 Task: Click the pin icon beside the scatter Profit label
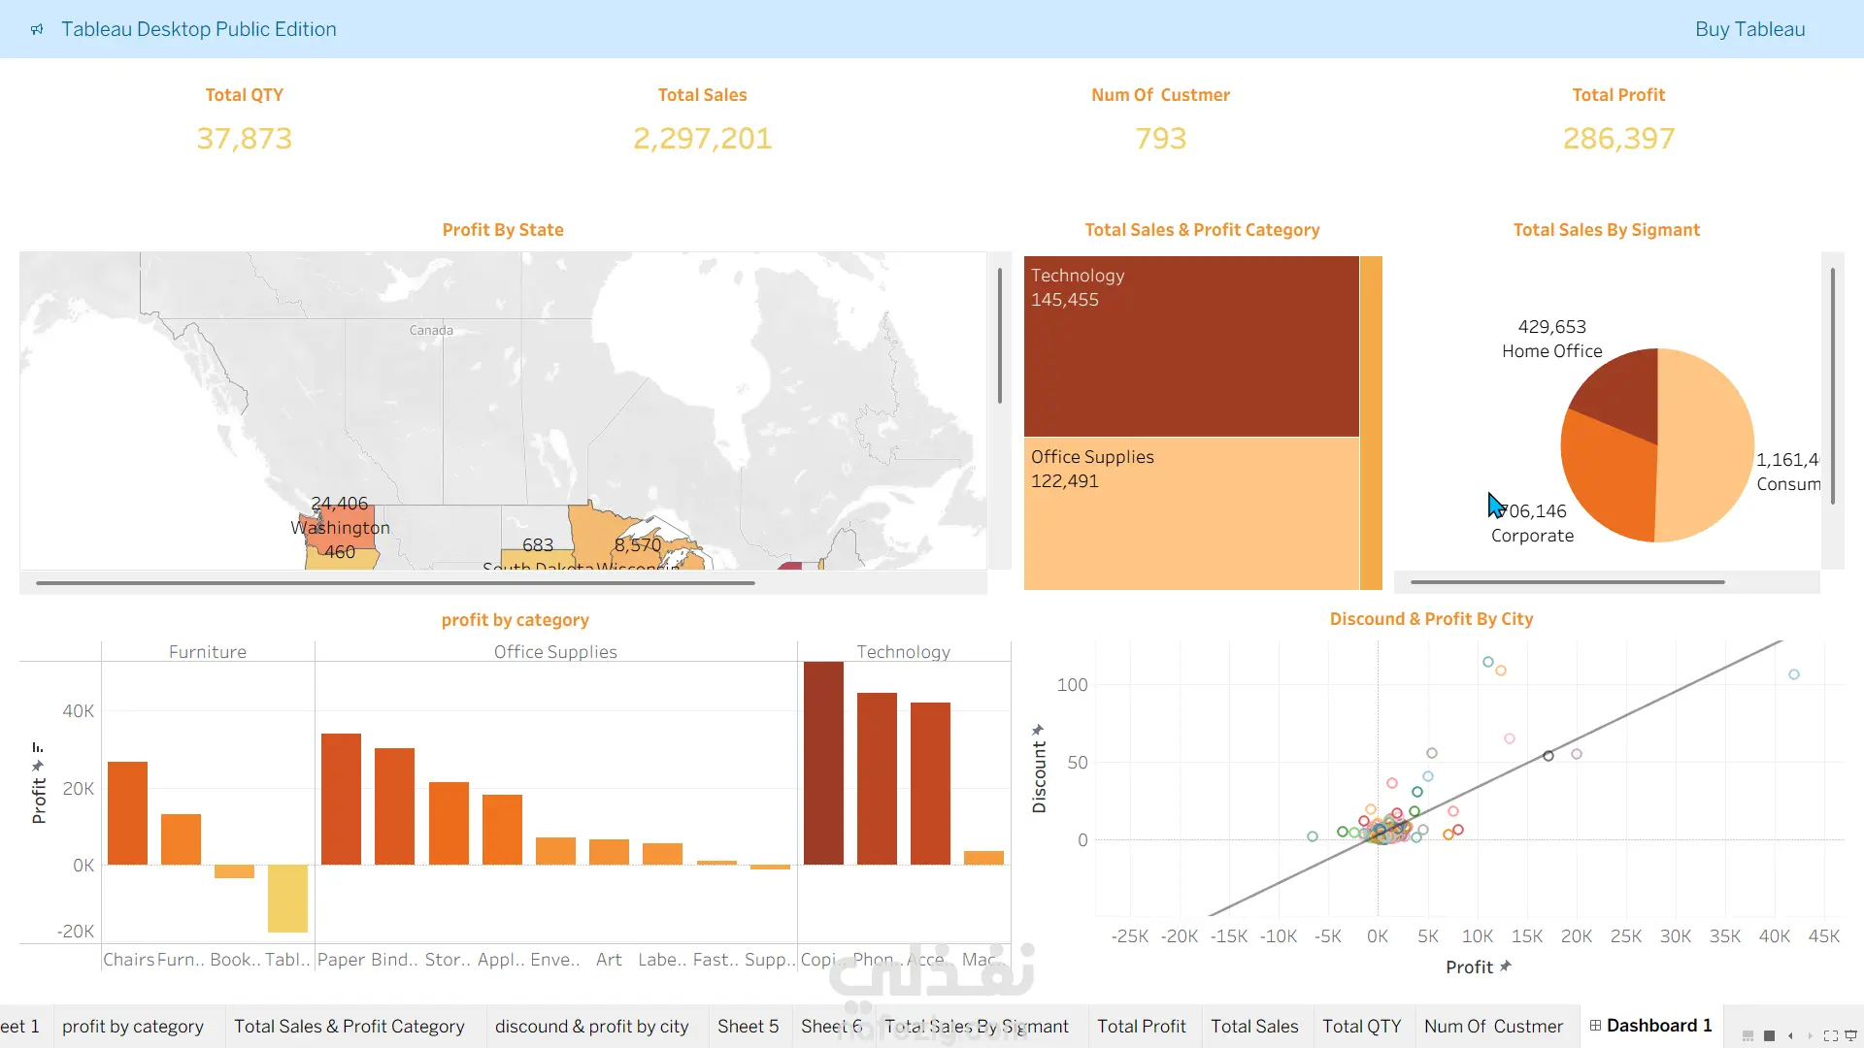(x=1506, y=966)
